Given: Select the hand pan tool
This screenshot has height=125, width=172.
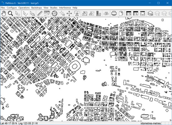Looking at the screenshot, I should 4,13.
